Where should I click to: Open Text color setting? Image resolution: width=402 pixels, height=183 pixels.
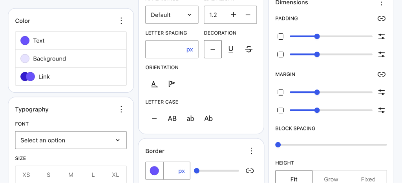point(71,40)
